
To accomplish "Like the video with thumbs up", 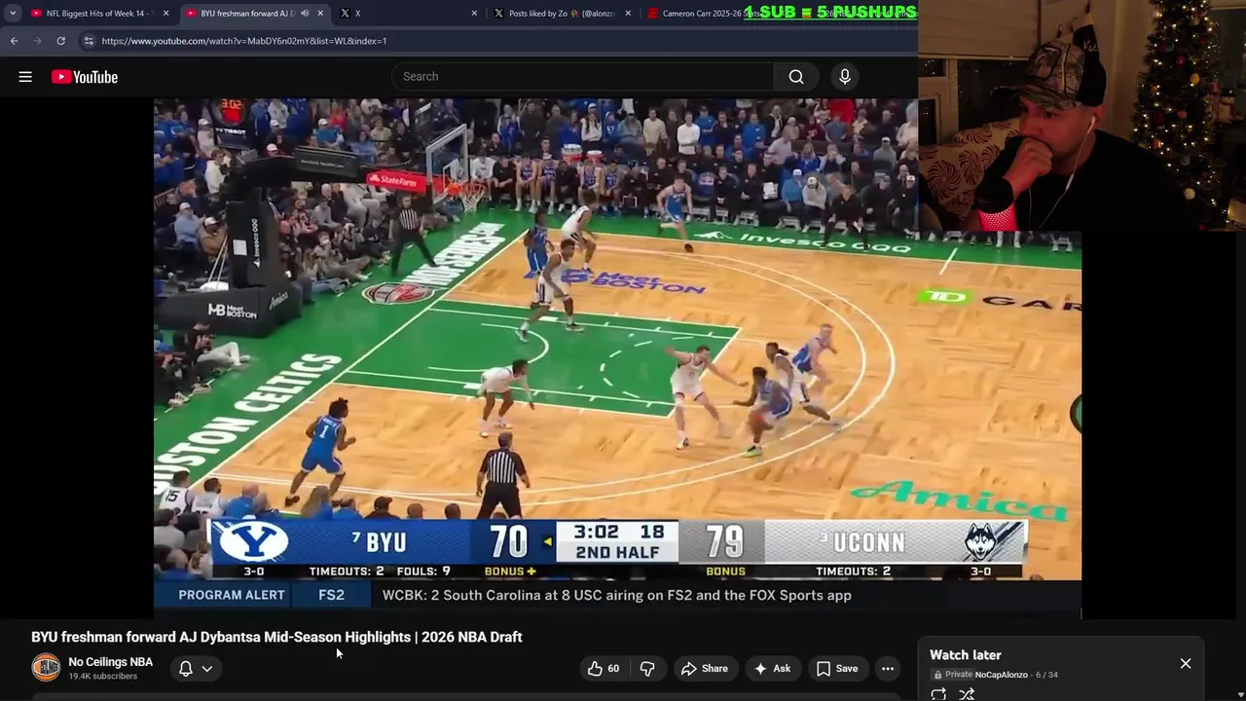I will (x=603, y=669).
